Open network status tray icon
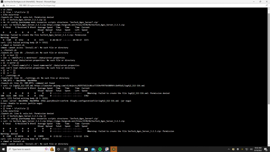 tap(247, 149)
